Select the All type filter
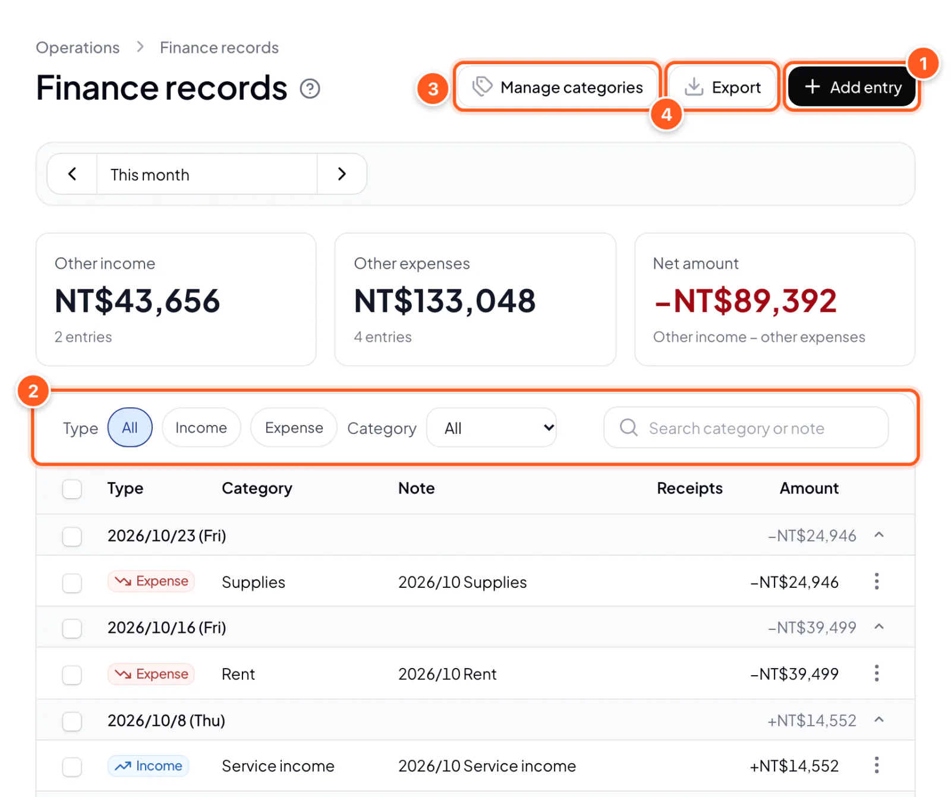The image size is (951, 797). tap(130, 427)
